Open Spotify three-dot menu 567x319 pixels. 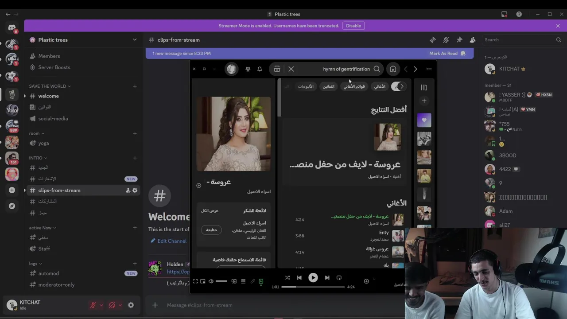coord(429,69)
